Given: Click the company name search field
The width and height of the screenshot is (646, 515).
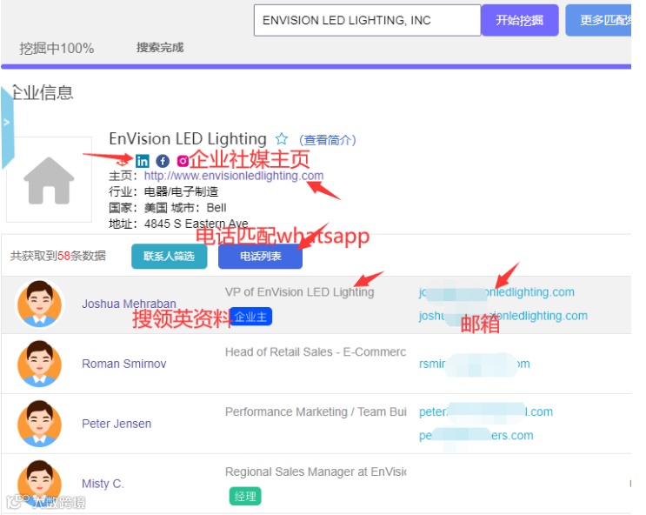Looking at the screenshot, I should click(x=367, y=20).
